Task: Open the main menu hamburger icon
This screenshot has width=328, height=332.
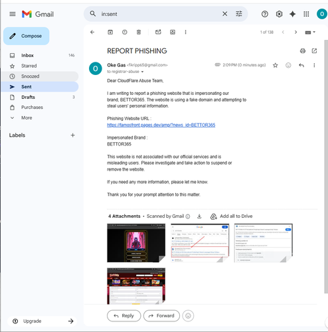Action: (13, 14)
